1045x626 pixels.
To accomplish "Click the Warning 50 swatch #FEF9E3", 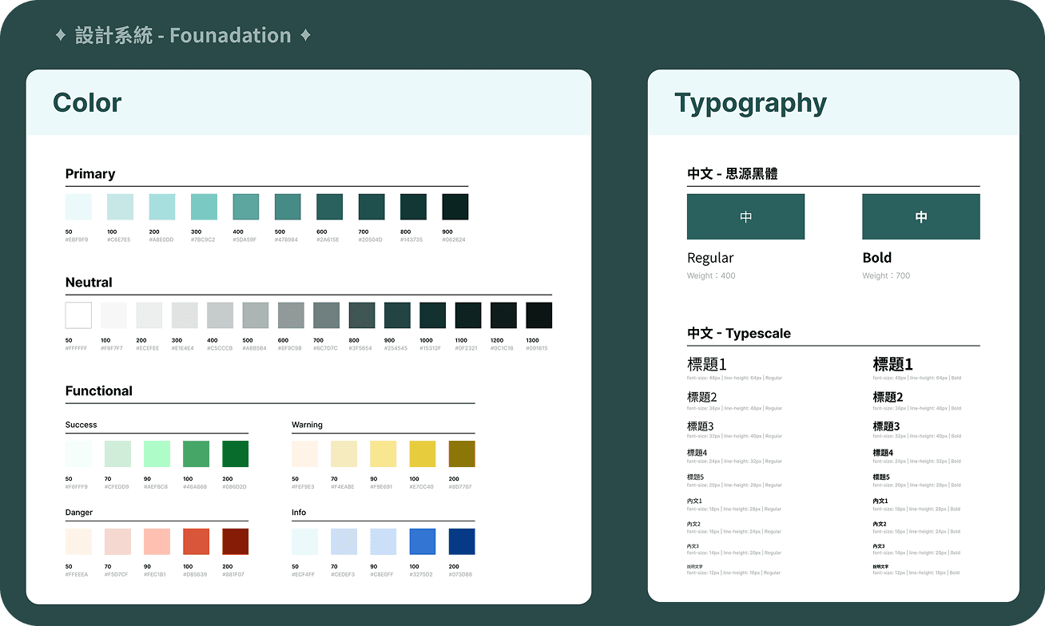I will point(304,454).
